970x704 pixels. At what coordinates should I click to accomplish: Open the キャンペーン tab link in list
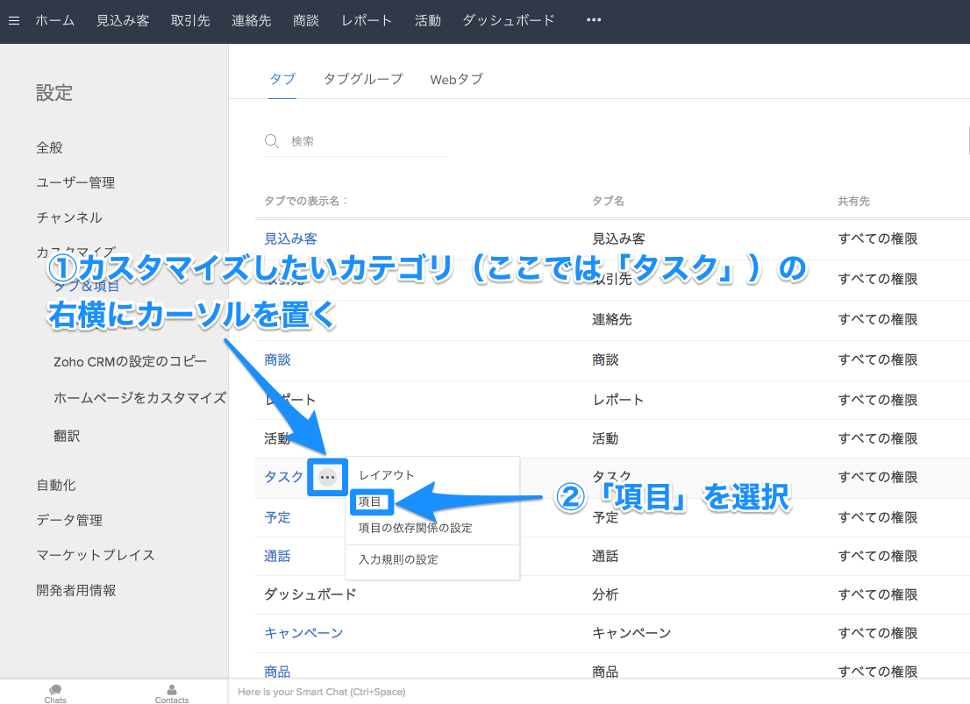(303, 633)
